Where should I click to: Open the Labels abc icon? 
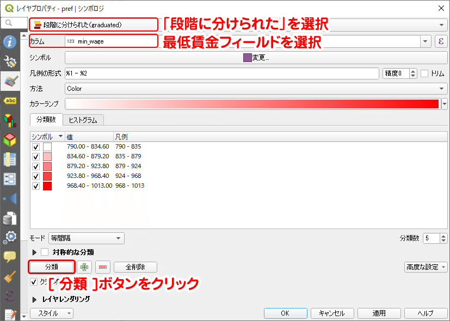(10, 101)
